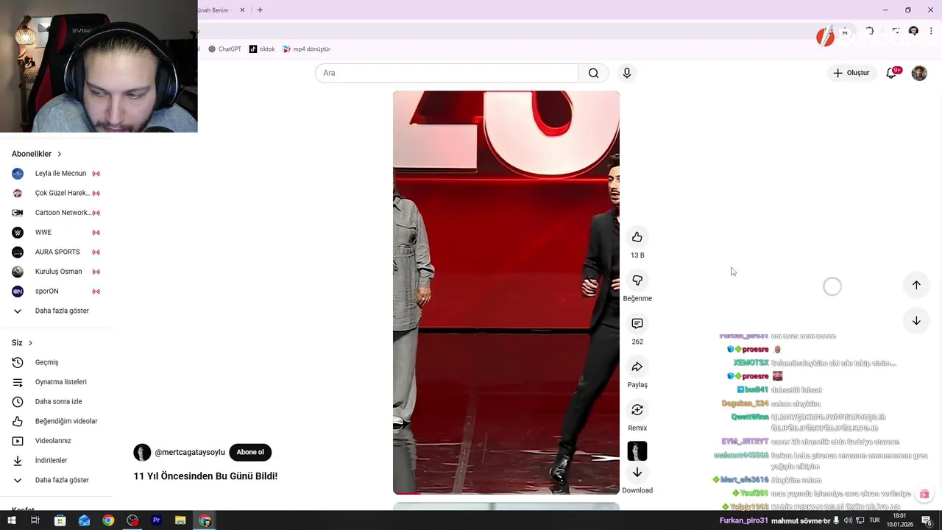Start voice search with microphone icon
This screenshot has width=942, height=530.
point(627,73)
